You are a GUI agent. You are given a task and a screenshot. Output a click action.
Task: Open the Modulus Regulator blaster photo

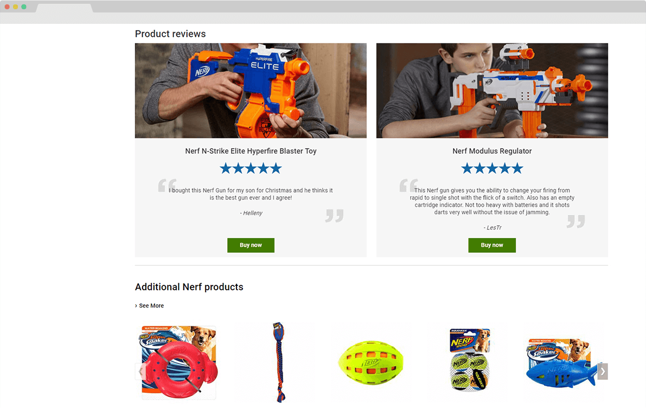pyautogui.click(x=492, y=91)
